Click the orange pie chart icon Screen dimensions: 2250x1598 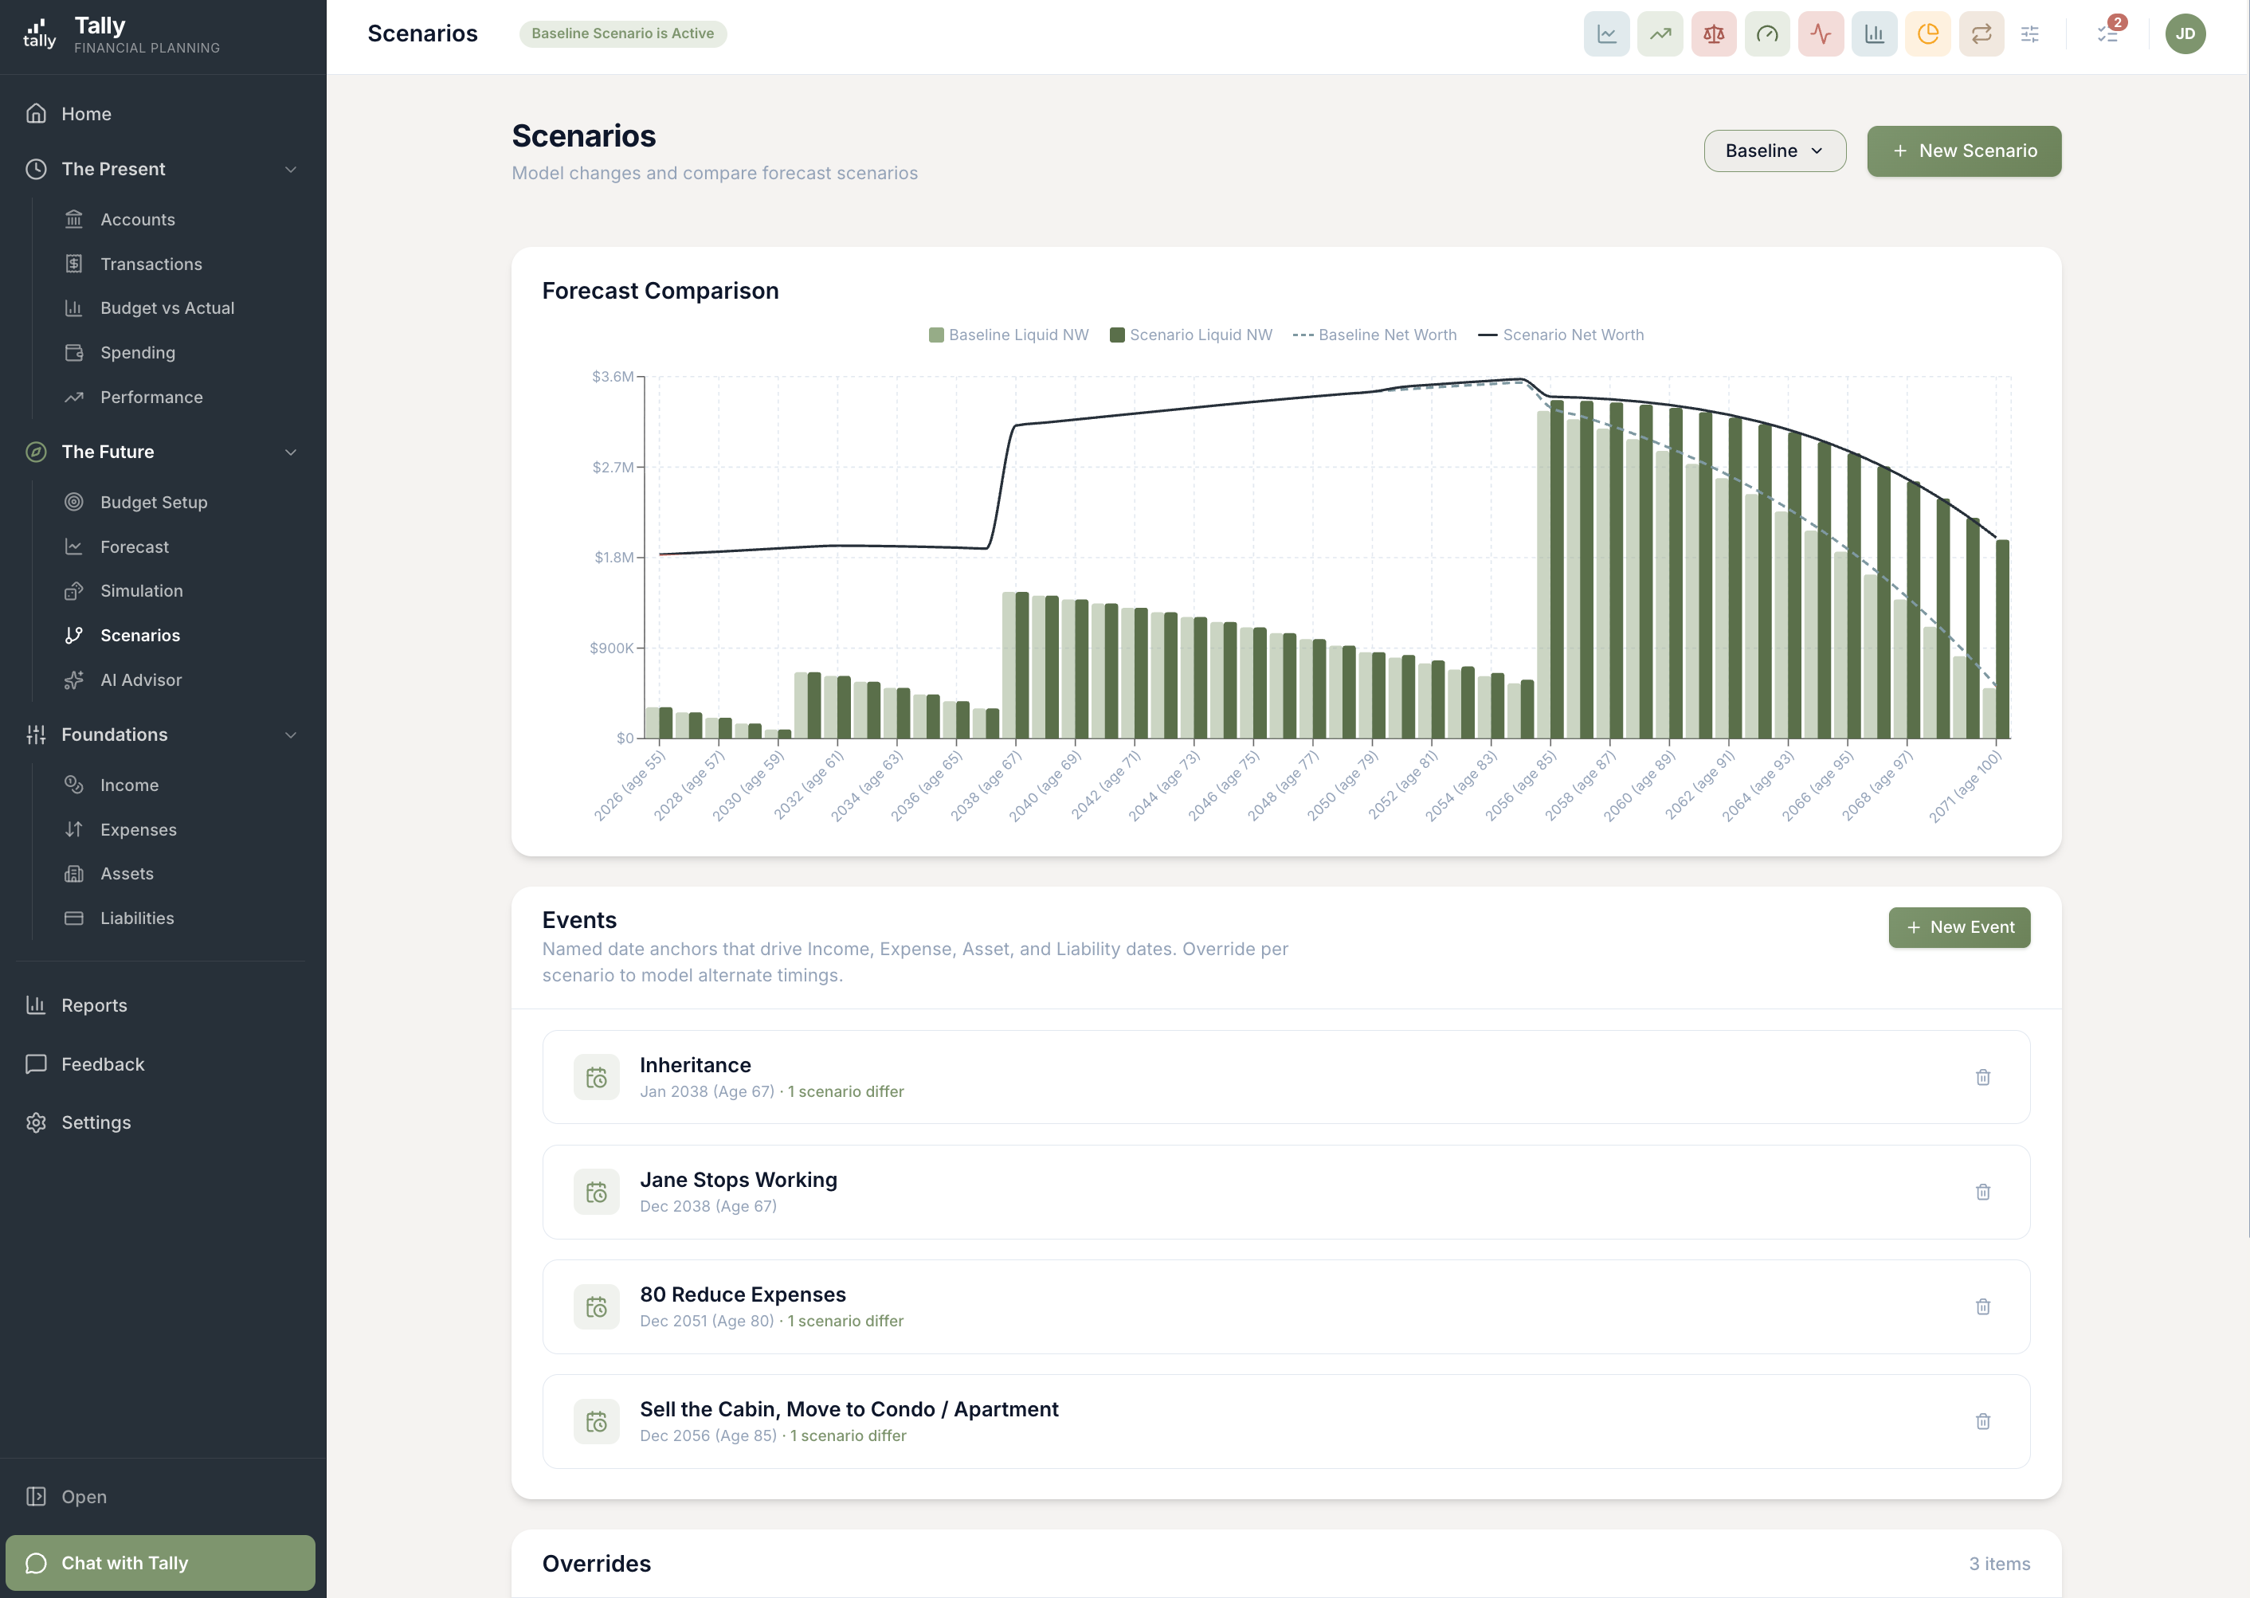[x=1928, y=33]
